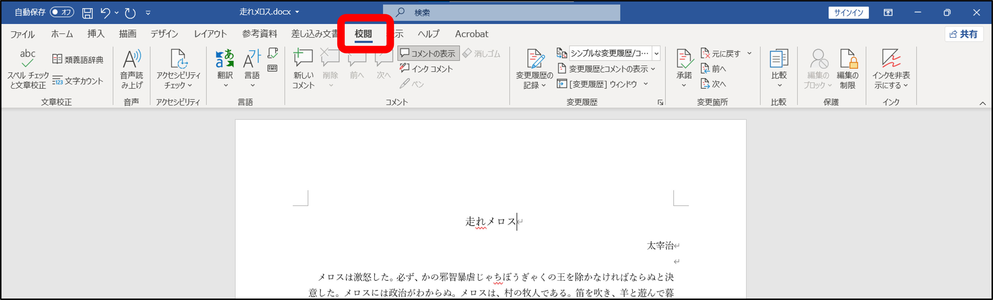This screenshot has height=300, width=993.
Task: Go to 次へ next change
Action: pyautogui.click(x=713, y=84)
